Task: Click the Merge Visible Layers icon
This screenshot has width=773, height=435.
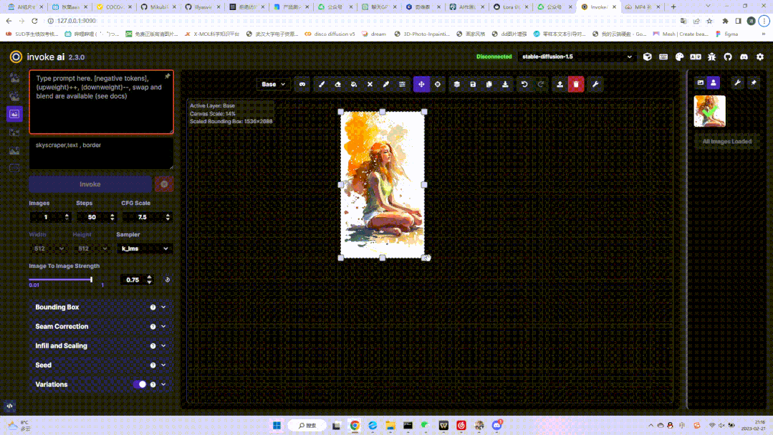Action: click(457, 84)
